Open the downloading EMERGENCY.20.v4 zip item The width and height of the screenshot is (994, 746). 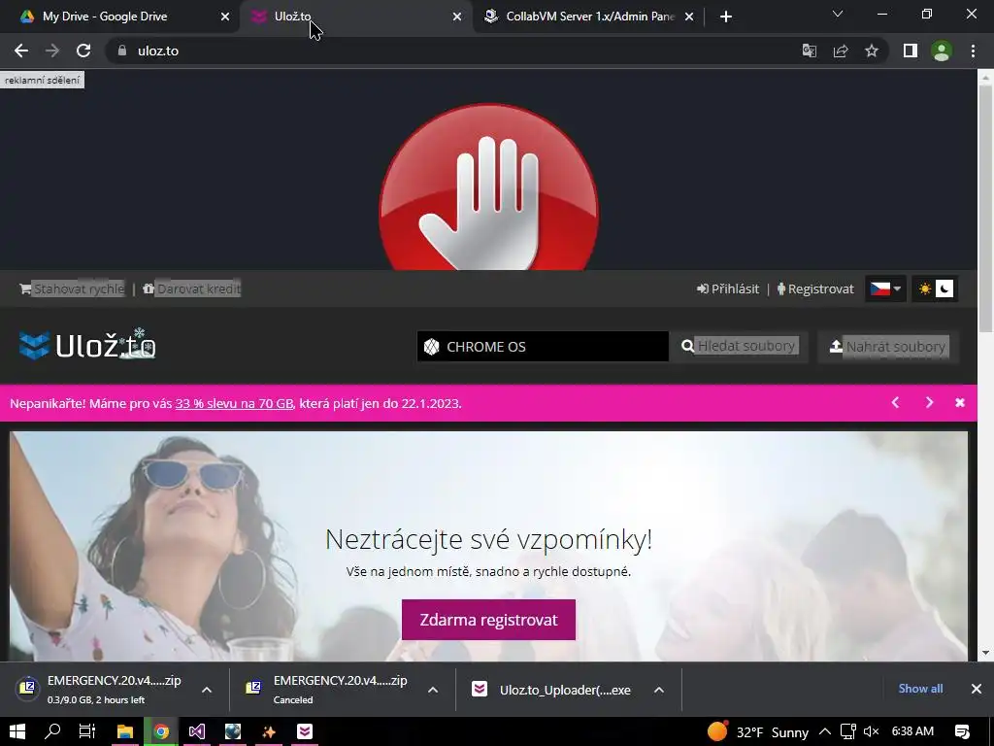(100, 689)
